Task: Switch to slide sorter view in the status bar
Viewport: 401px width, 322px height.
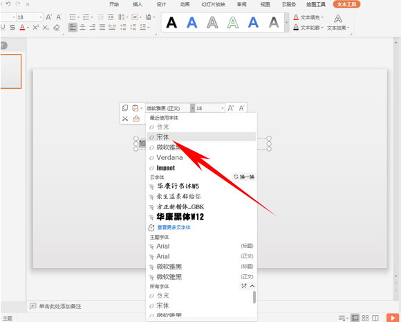Action: 366,318
